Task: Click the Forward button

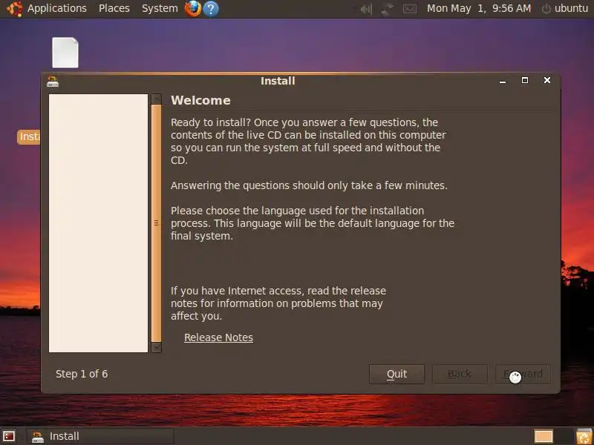Action: 523,375
